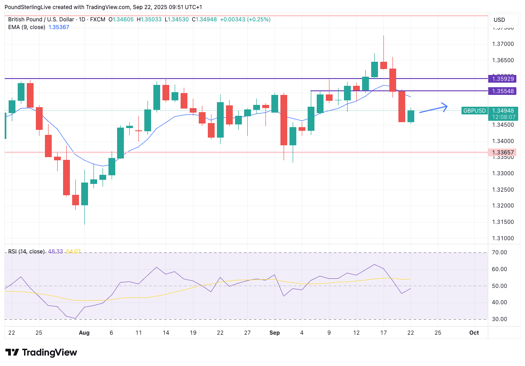
Task: Click the RSI (14, close) indicator label
Action: point(26,251)
